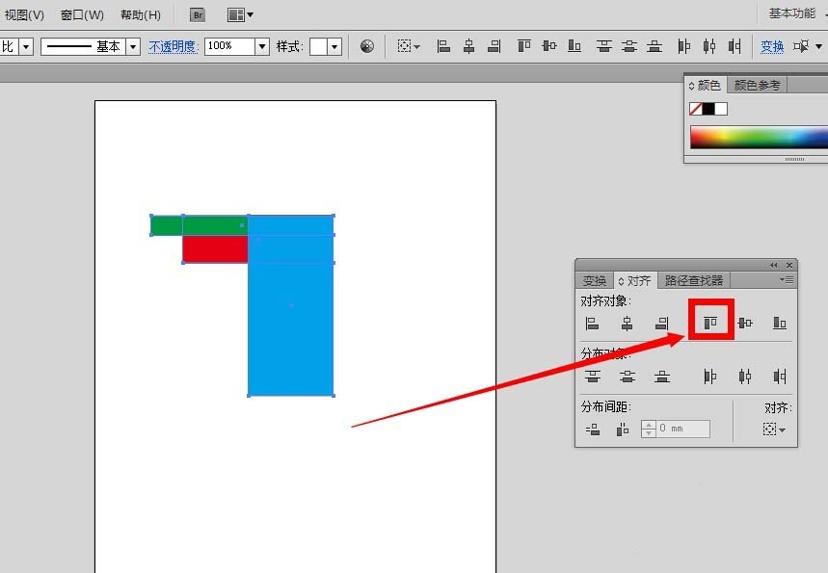Click horizontal distribute center in control bar

click(x=709, y=46)
